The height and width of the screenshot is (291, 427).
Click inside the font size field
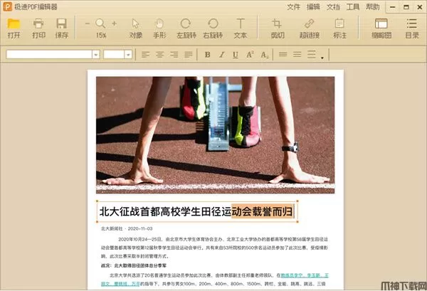[x=114, y=55]
